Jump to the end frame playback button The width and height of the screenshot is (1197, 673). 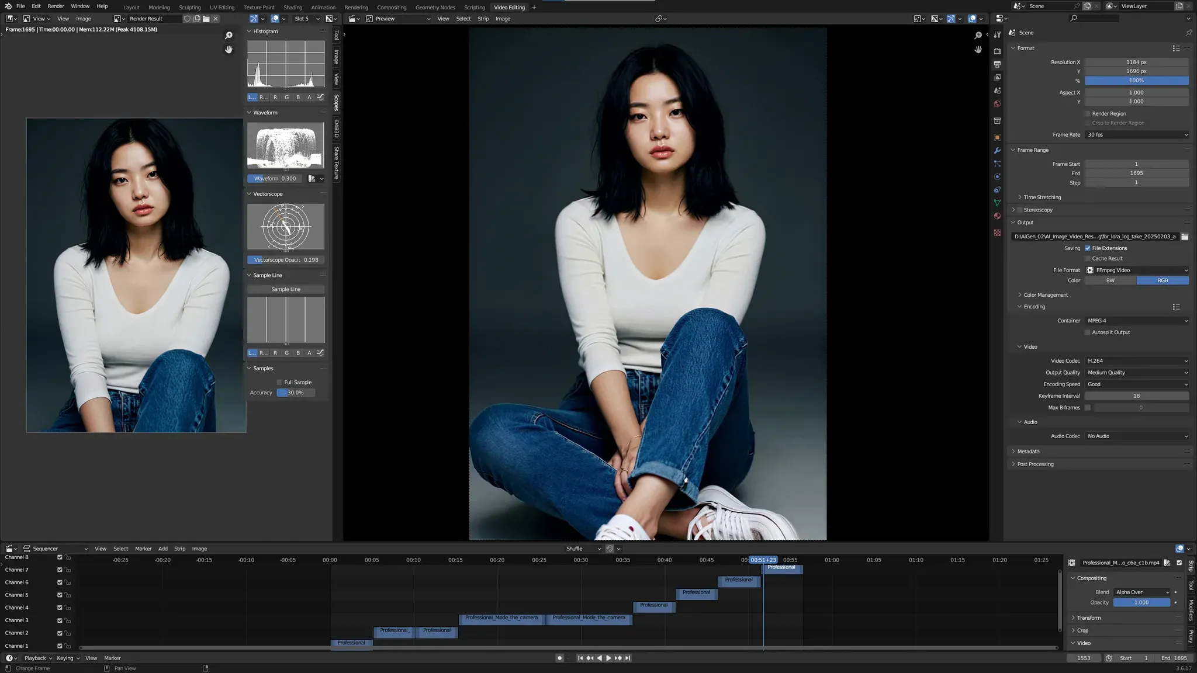coord(628,658)
